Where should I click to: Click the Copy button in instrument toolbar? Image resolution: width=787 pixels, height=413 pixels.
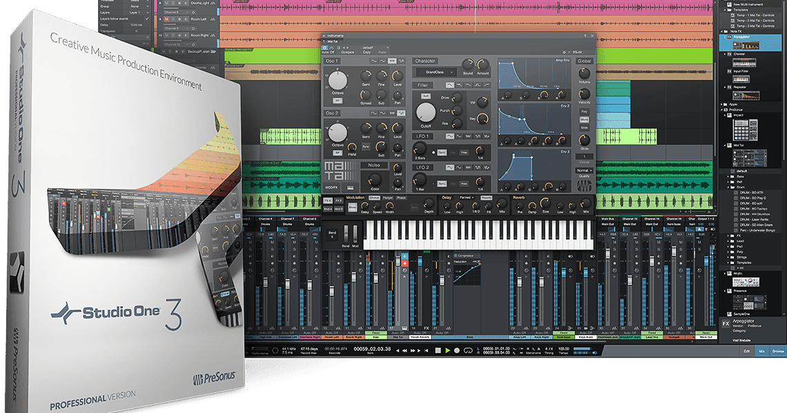point(367,52)
